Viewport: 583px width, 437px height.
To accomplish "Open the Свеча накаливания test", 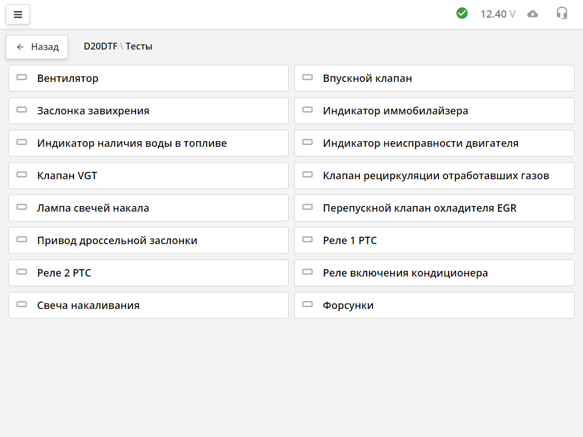I will [148, 305].
